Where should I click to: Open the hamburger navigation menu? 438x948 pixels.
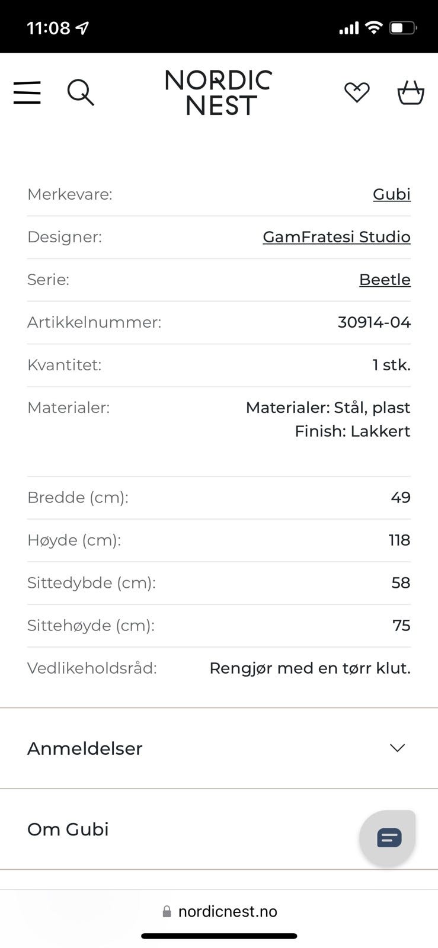pyautogui.click(x=27, y=93)
